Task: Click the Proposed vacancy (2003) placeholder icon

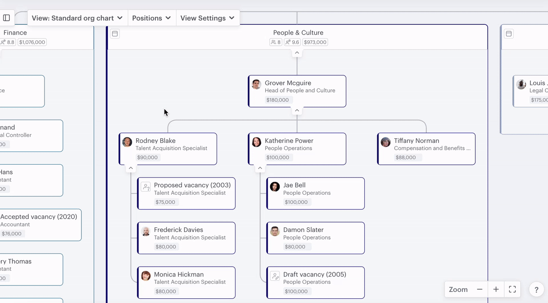Action: (x=146, y=187)
